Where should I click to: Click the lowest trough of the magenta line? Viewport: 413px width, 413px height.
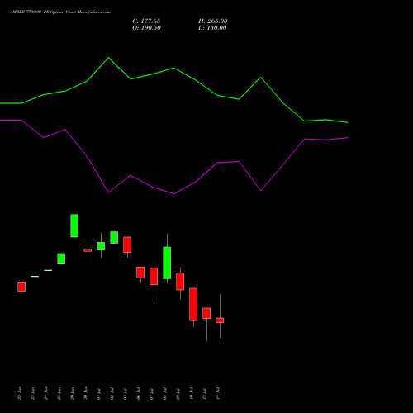(x=173, y=194)
